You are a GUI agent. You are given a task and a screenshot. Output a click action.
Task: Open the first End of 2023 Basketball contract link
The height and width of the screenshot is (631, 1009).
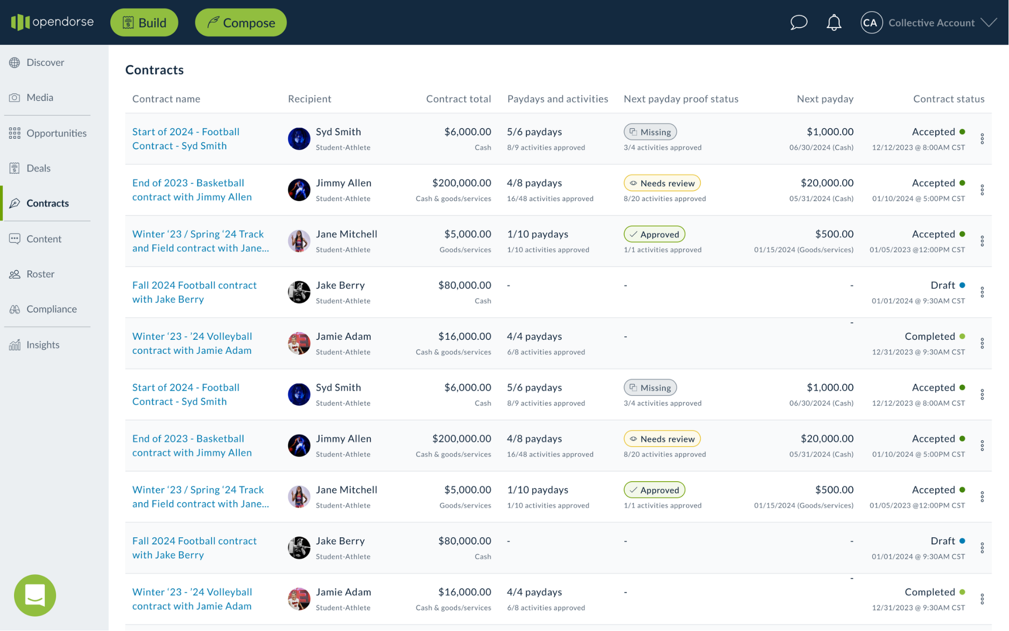click(192, 189)
